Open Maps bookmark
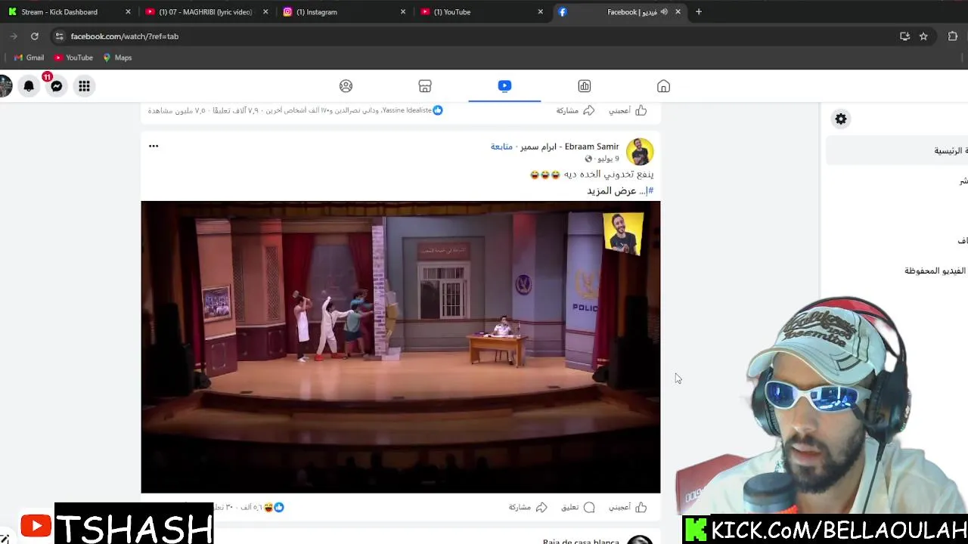 coord(117,57)
